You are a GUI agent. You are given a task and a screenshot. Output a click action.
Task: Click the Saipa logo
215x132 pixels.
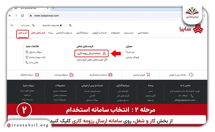(191, 29)
